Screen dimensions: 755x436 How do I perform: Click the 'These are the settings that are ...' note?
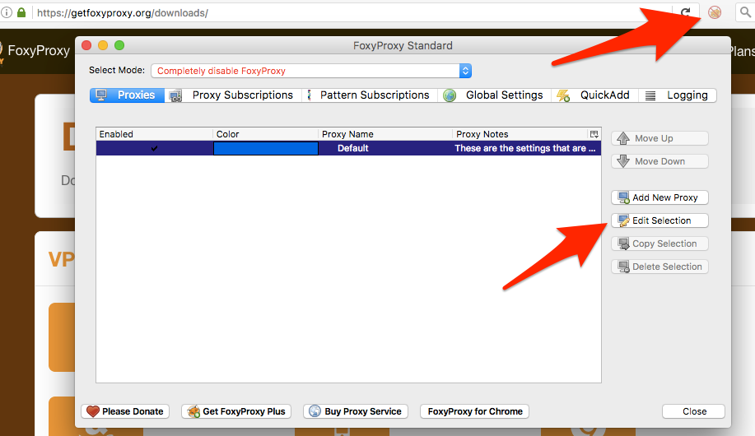pos(525,148)
